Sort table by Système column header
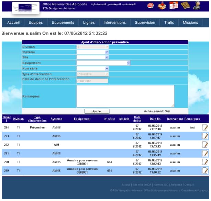The width and height of the screenshot is (211, 201). click(x=56, y=119)
